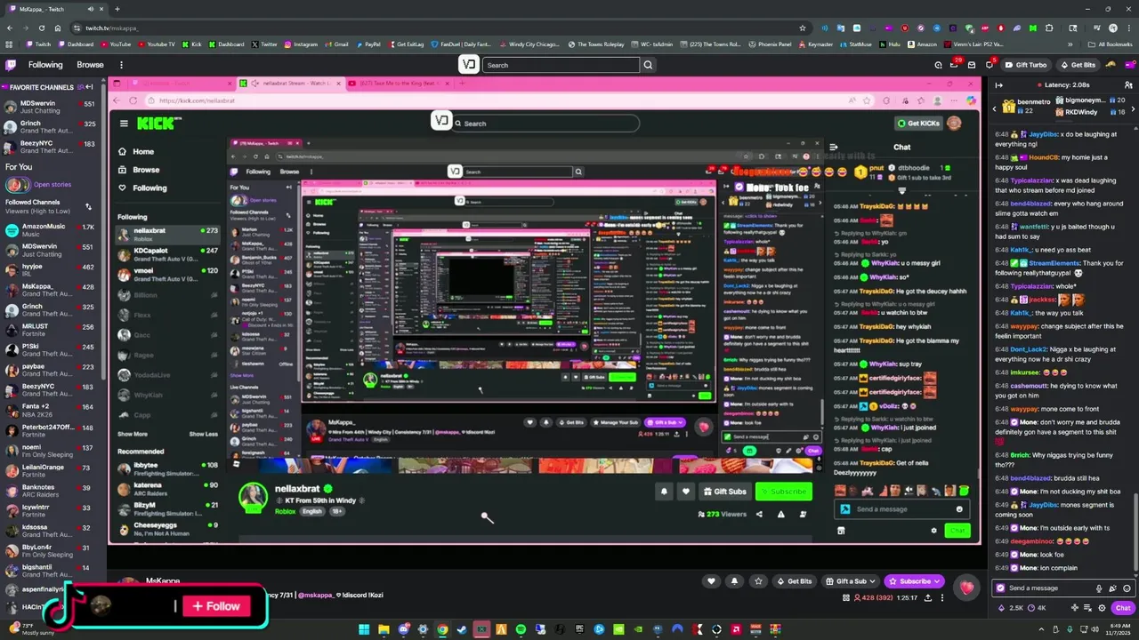Open Windows Start menu on the taskbar
1139x640 pixels.
364,629
